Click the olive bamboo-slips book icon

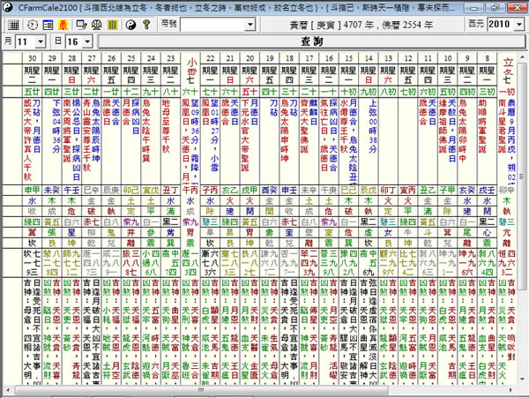tap(112, 25)
